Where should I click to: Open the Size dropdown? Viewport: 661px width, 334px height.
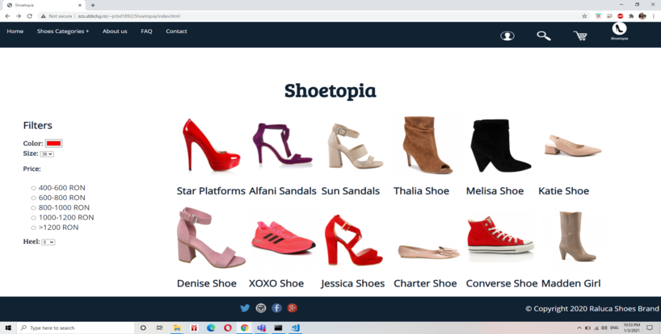pyautogui.click(x=47, y=154)
